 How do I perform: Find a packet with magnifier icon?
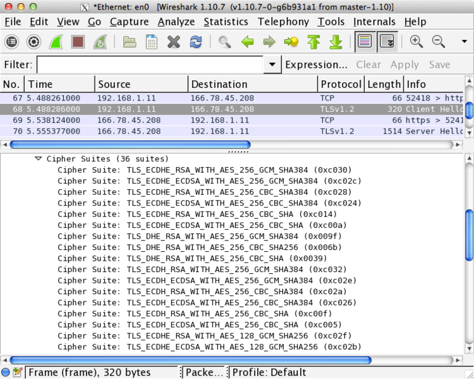coord(224,42)
